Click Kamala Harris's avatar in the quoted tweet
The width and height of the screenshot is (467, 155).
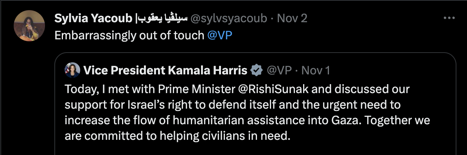[x=72, y=70]
